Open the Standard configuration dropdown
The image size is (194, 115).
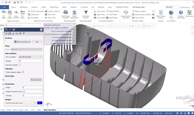(172, 7)
